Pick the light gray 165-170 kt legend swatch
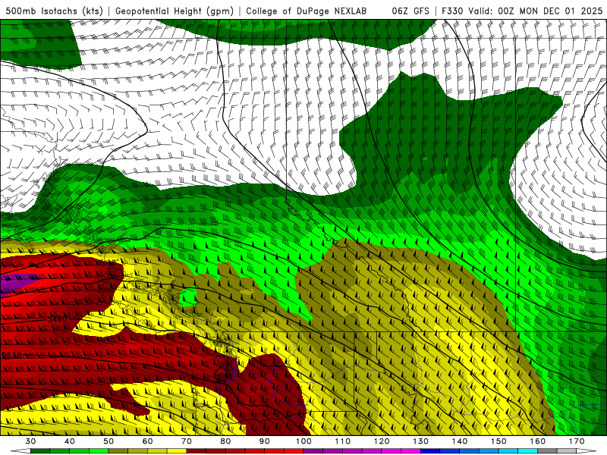Viewport: 607px width, 455px height. click(x=567, y=451)
